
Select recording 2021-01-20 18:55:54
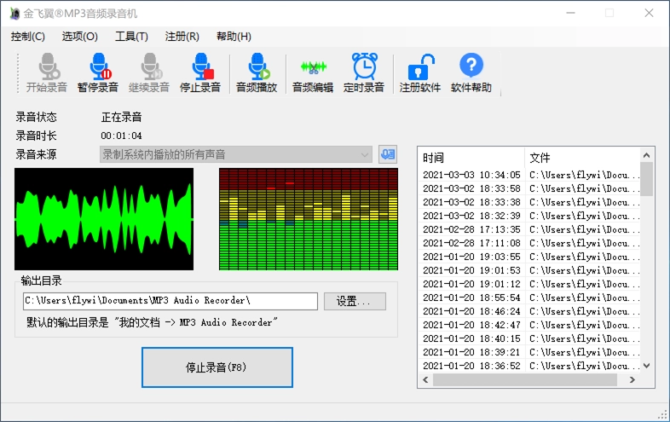(529, 298)
